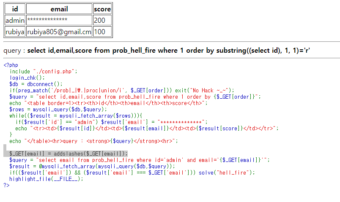Click the bold query string text
The width and height of the screenshot is (340, 202).
[168, 50]
